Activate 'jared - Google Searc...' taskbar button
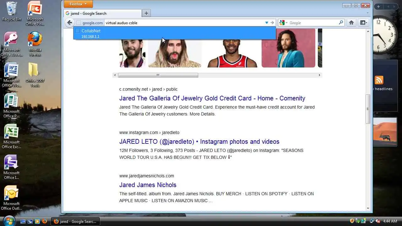 75,221
